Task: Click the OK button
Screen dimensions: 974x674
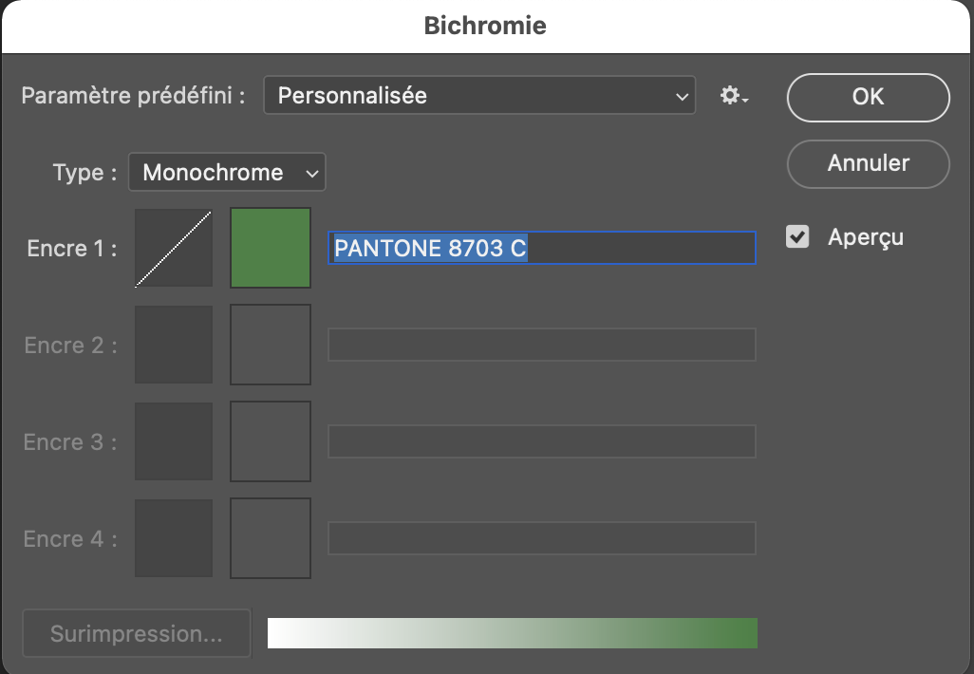Action: 868,97
